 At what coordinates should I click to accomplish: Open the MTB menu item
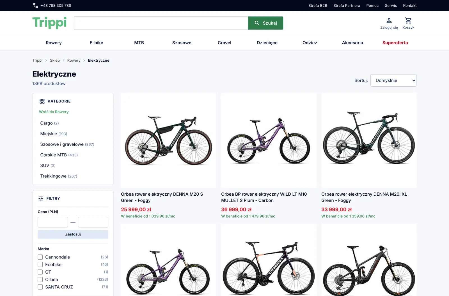(x=139, y=43)
